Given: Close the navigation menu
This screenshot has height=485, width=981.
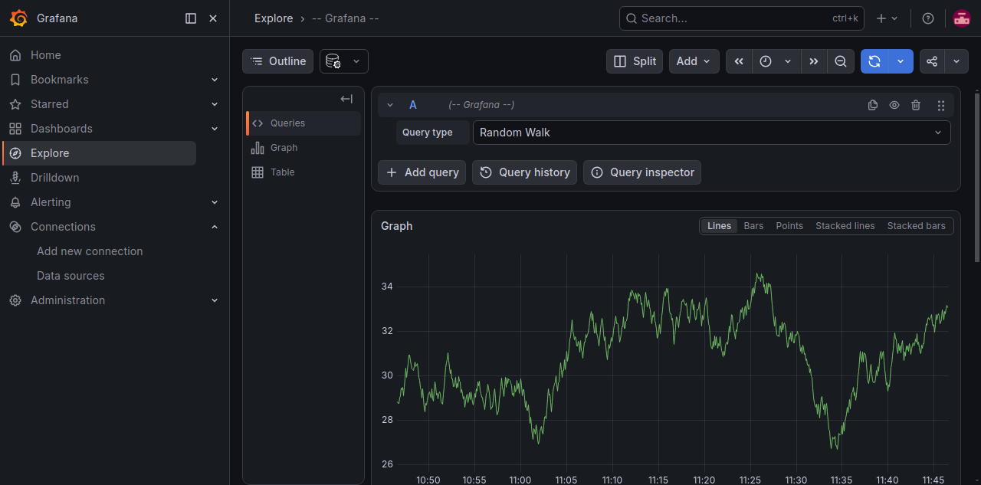Looking at the screenshot, I should click(213, 18).
